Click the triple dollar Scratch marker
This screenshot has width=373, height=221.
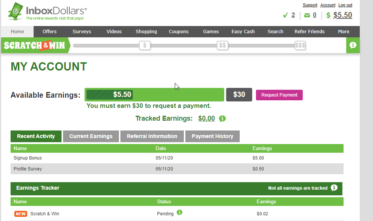[x=300, y=45]
